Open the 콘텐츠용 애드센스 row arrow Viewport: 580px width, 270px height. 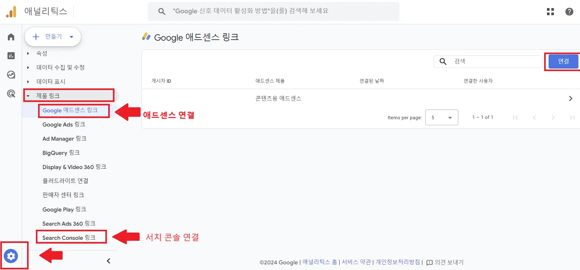[571, 98]
